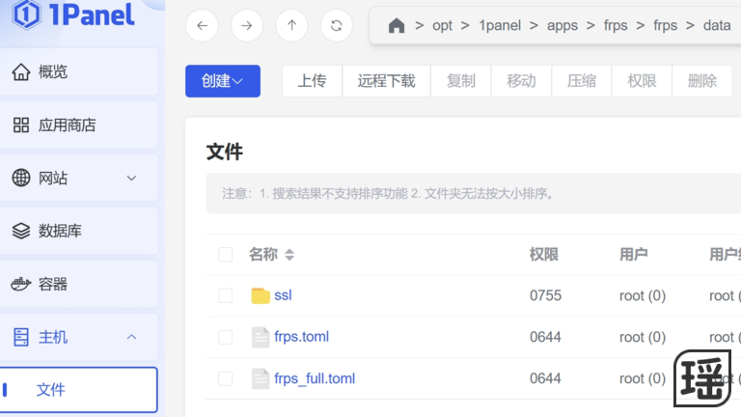Open the frps.toml file link
The width and height of the screenshot is (741, 417).
click(x=301, y=337)
